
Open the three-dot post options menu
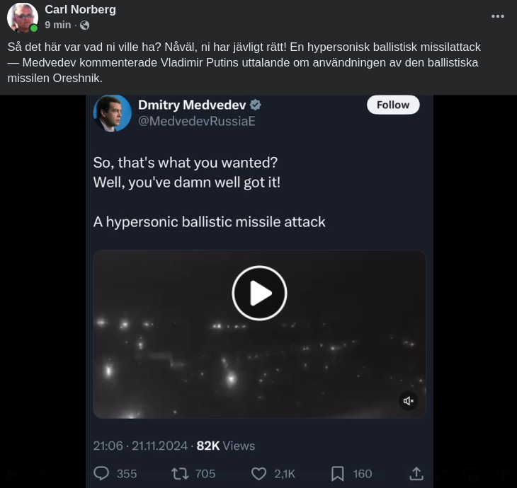(x=497, y=16)
